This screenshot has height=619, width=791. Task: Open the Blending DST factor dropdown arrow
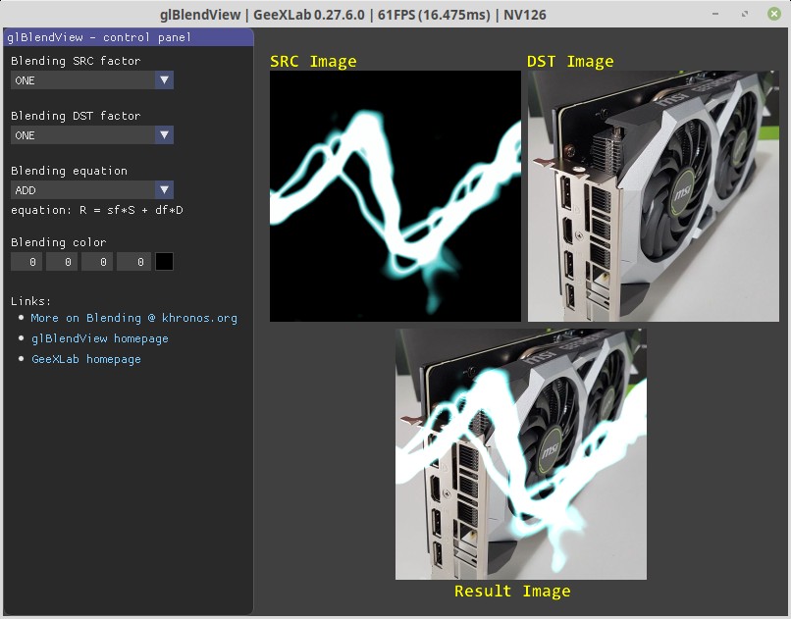click(164, 135)
